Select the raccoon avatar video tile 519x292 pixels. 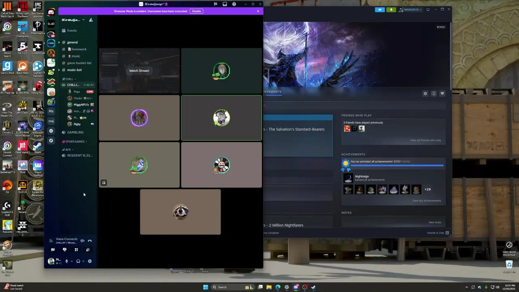pos(180,212)
